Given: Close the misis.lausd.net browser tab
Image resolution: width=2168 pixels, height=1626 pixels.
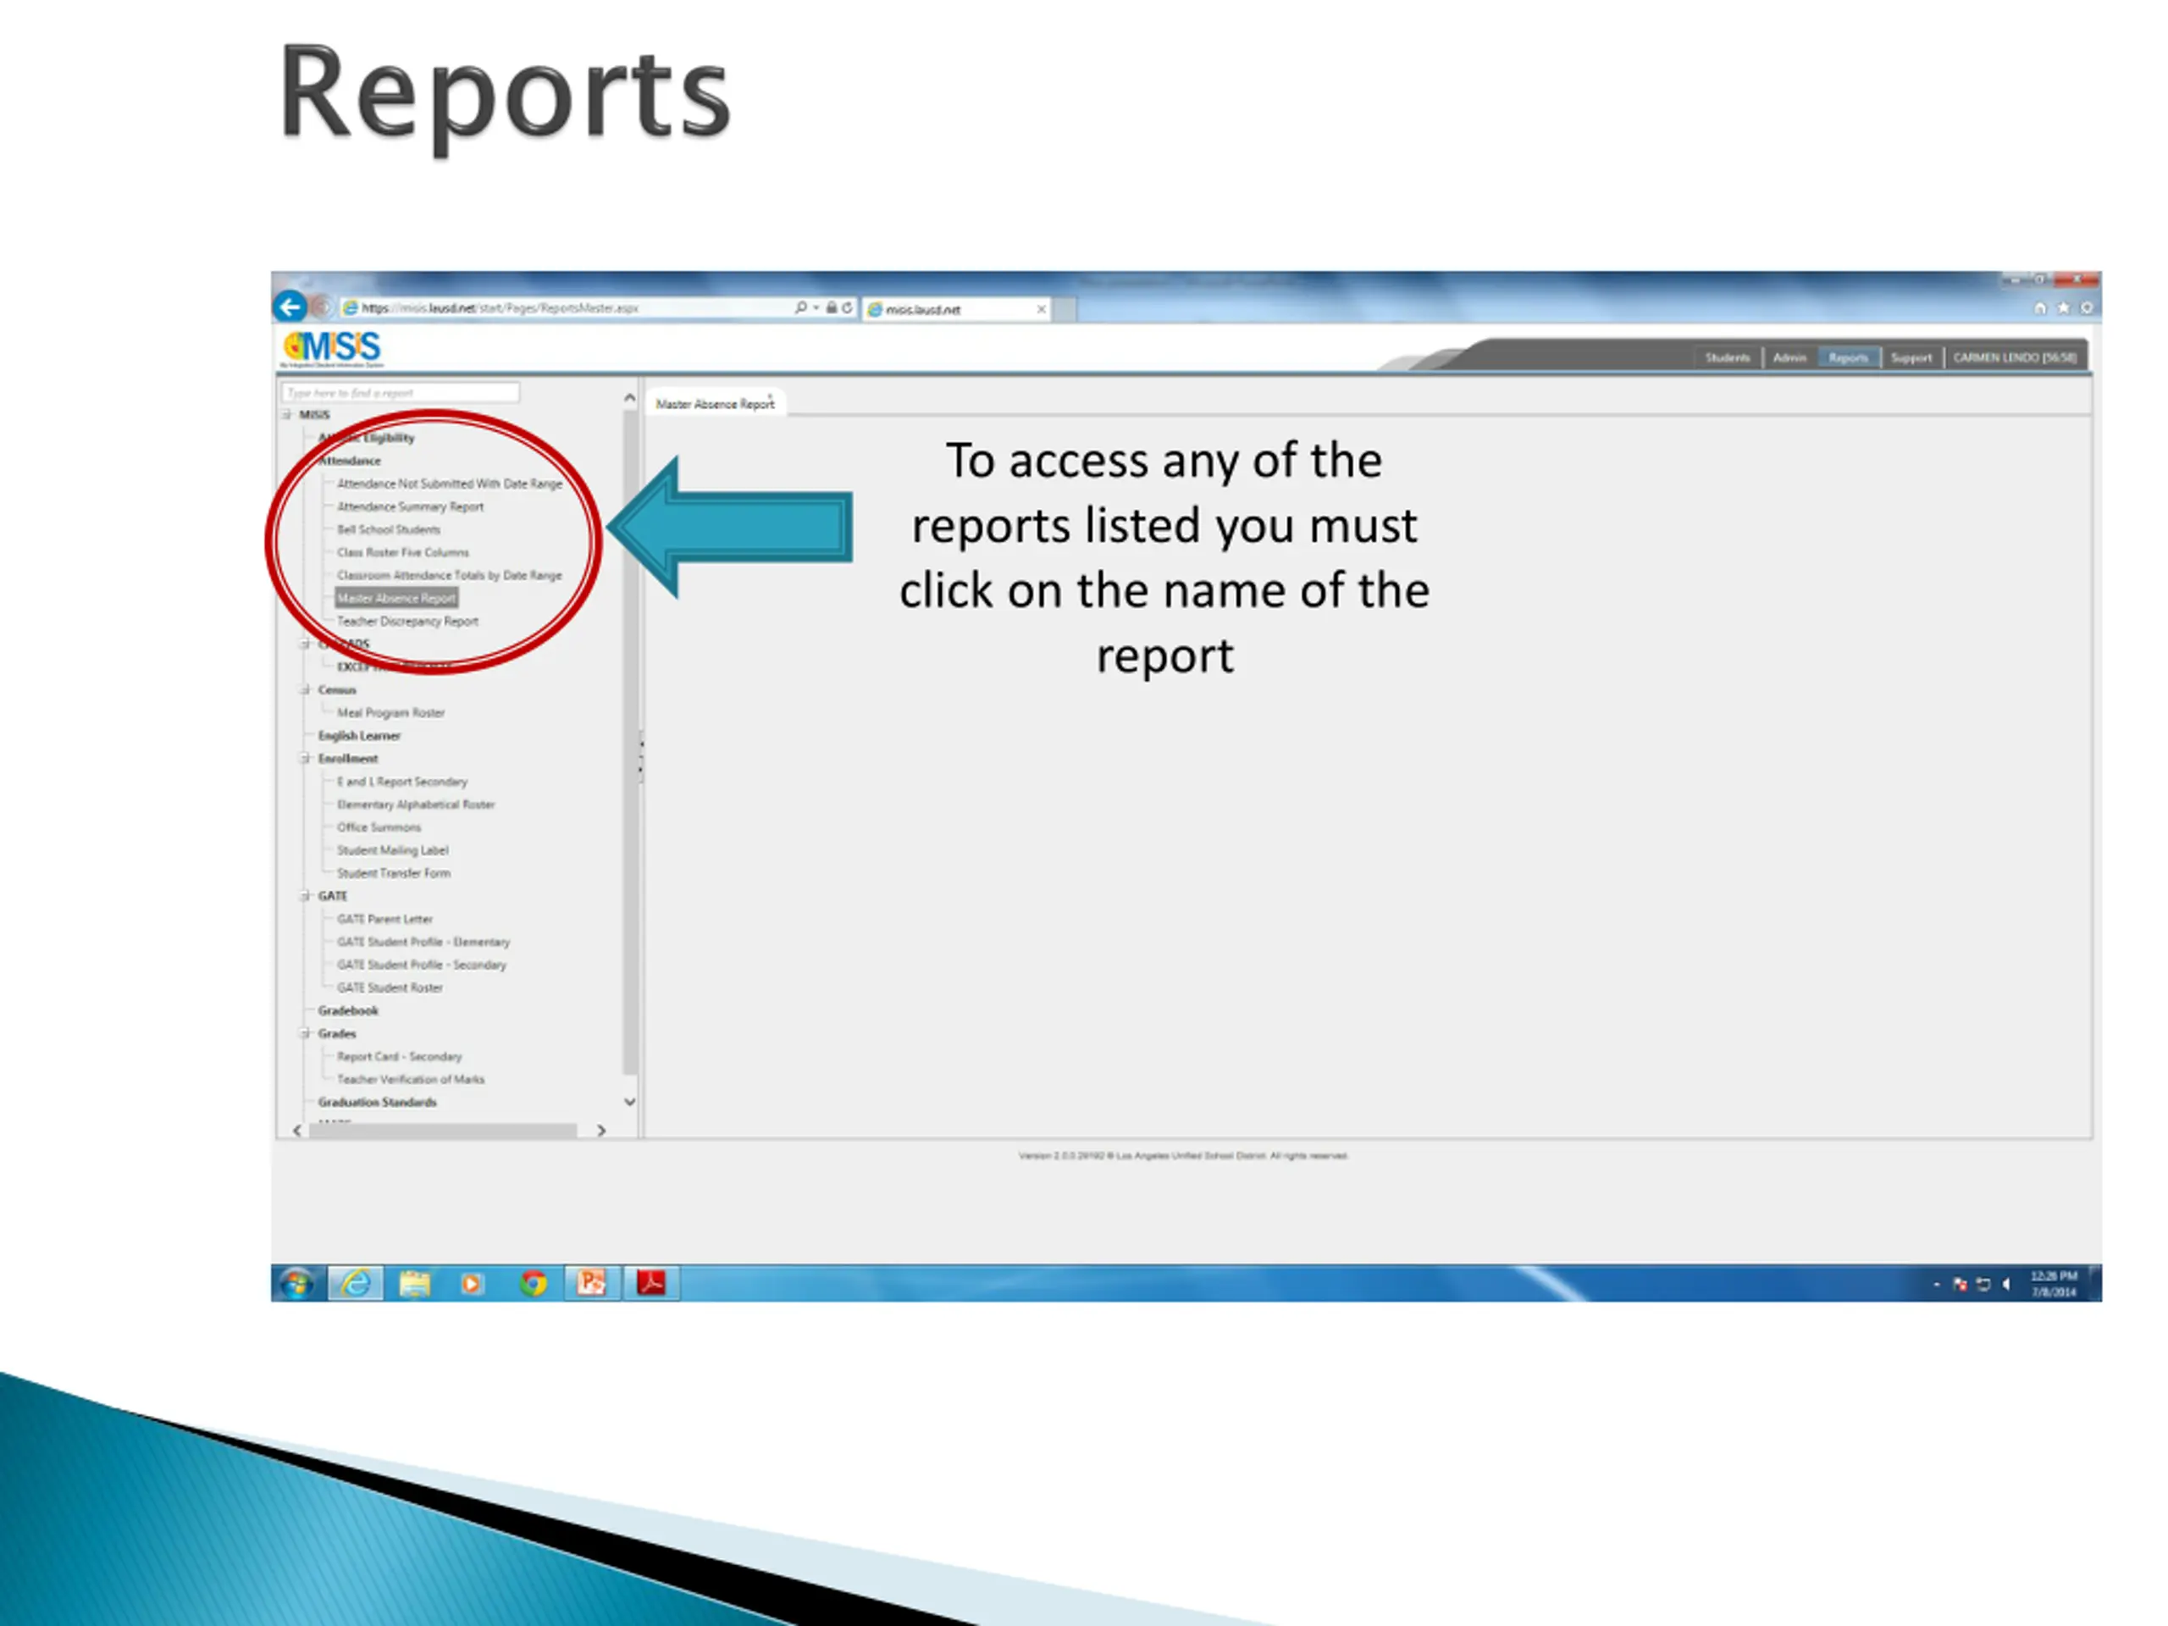Looking at the screenshot, I should point(1041,310).
